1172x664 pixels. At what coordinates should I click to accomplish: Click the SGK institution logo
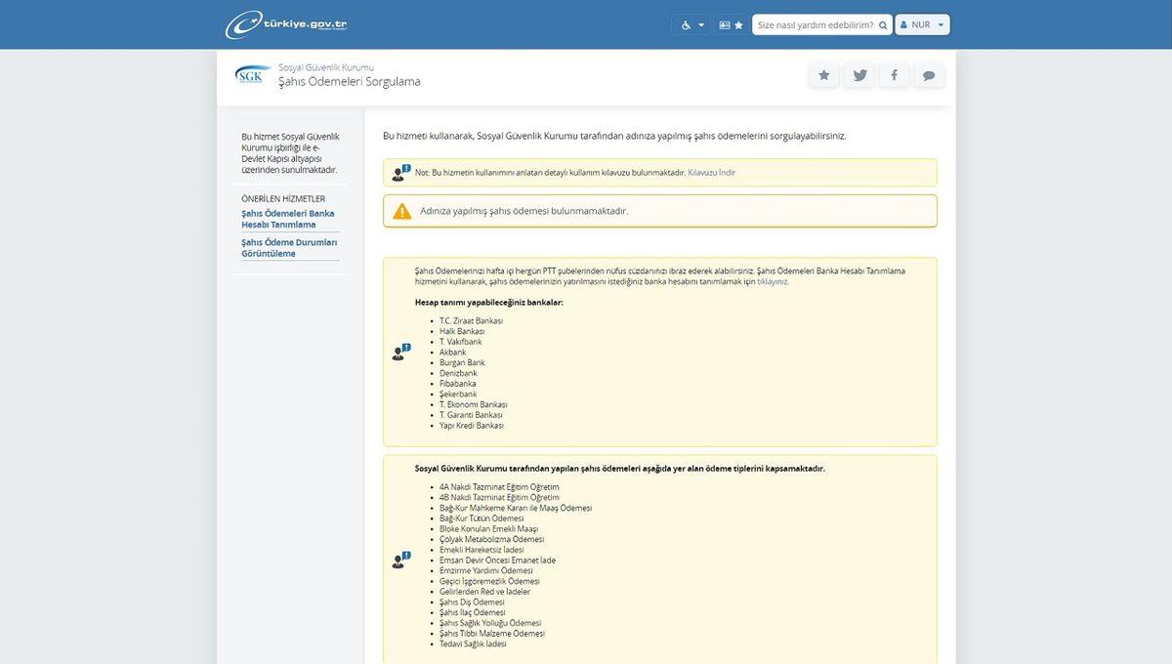pos(253,75)
